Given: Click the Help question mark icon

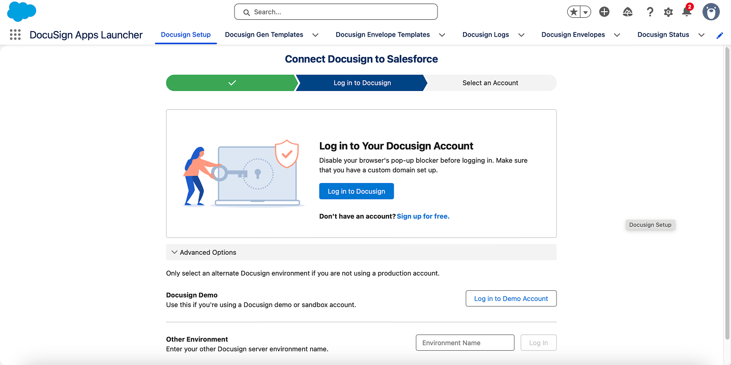Looking at the screenshot, I should coord(650,12).
